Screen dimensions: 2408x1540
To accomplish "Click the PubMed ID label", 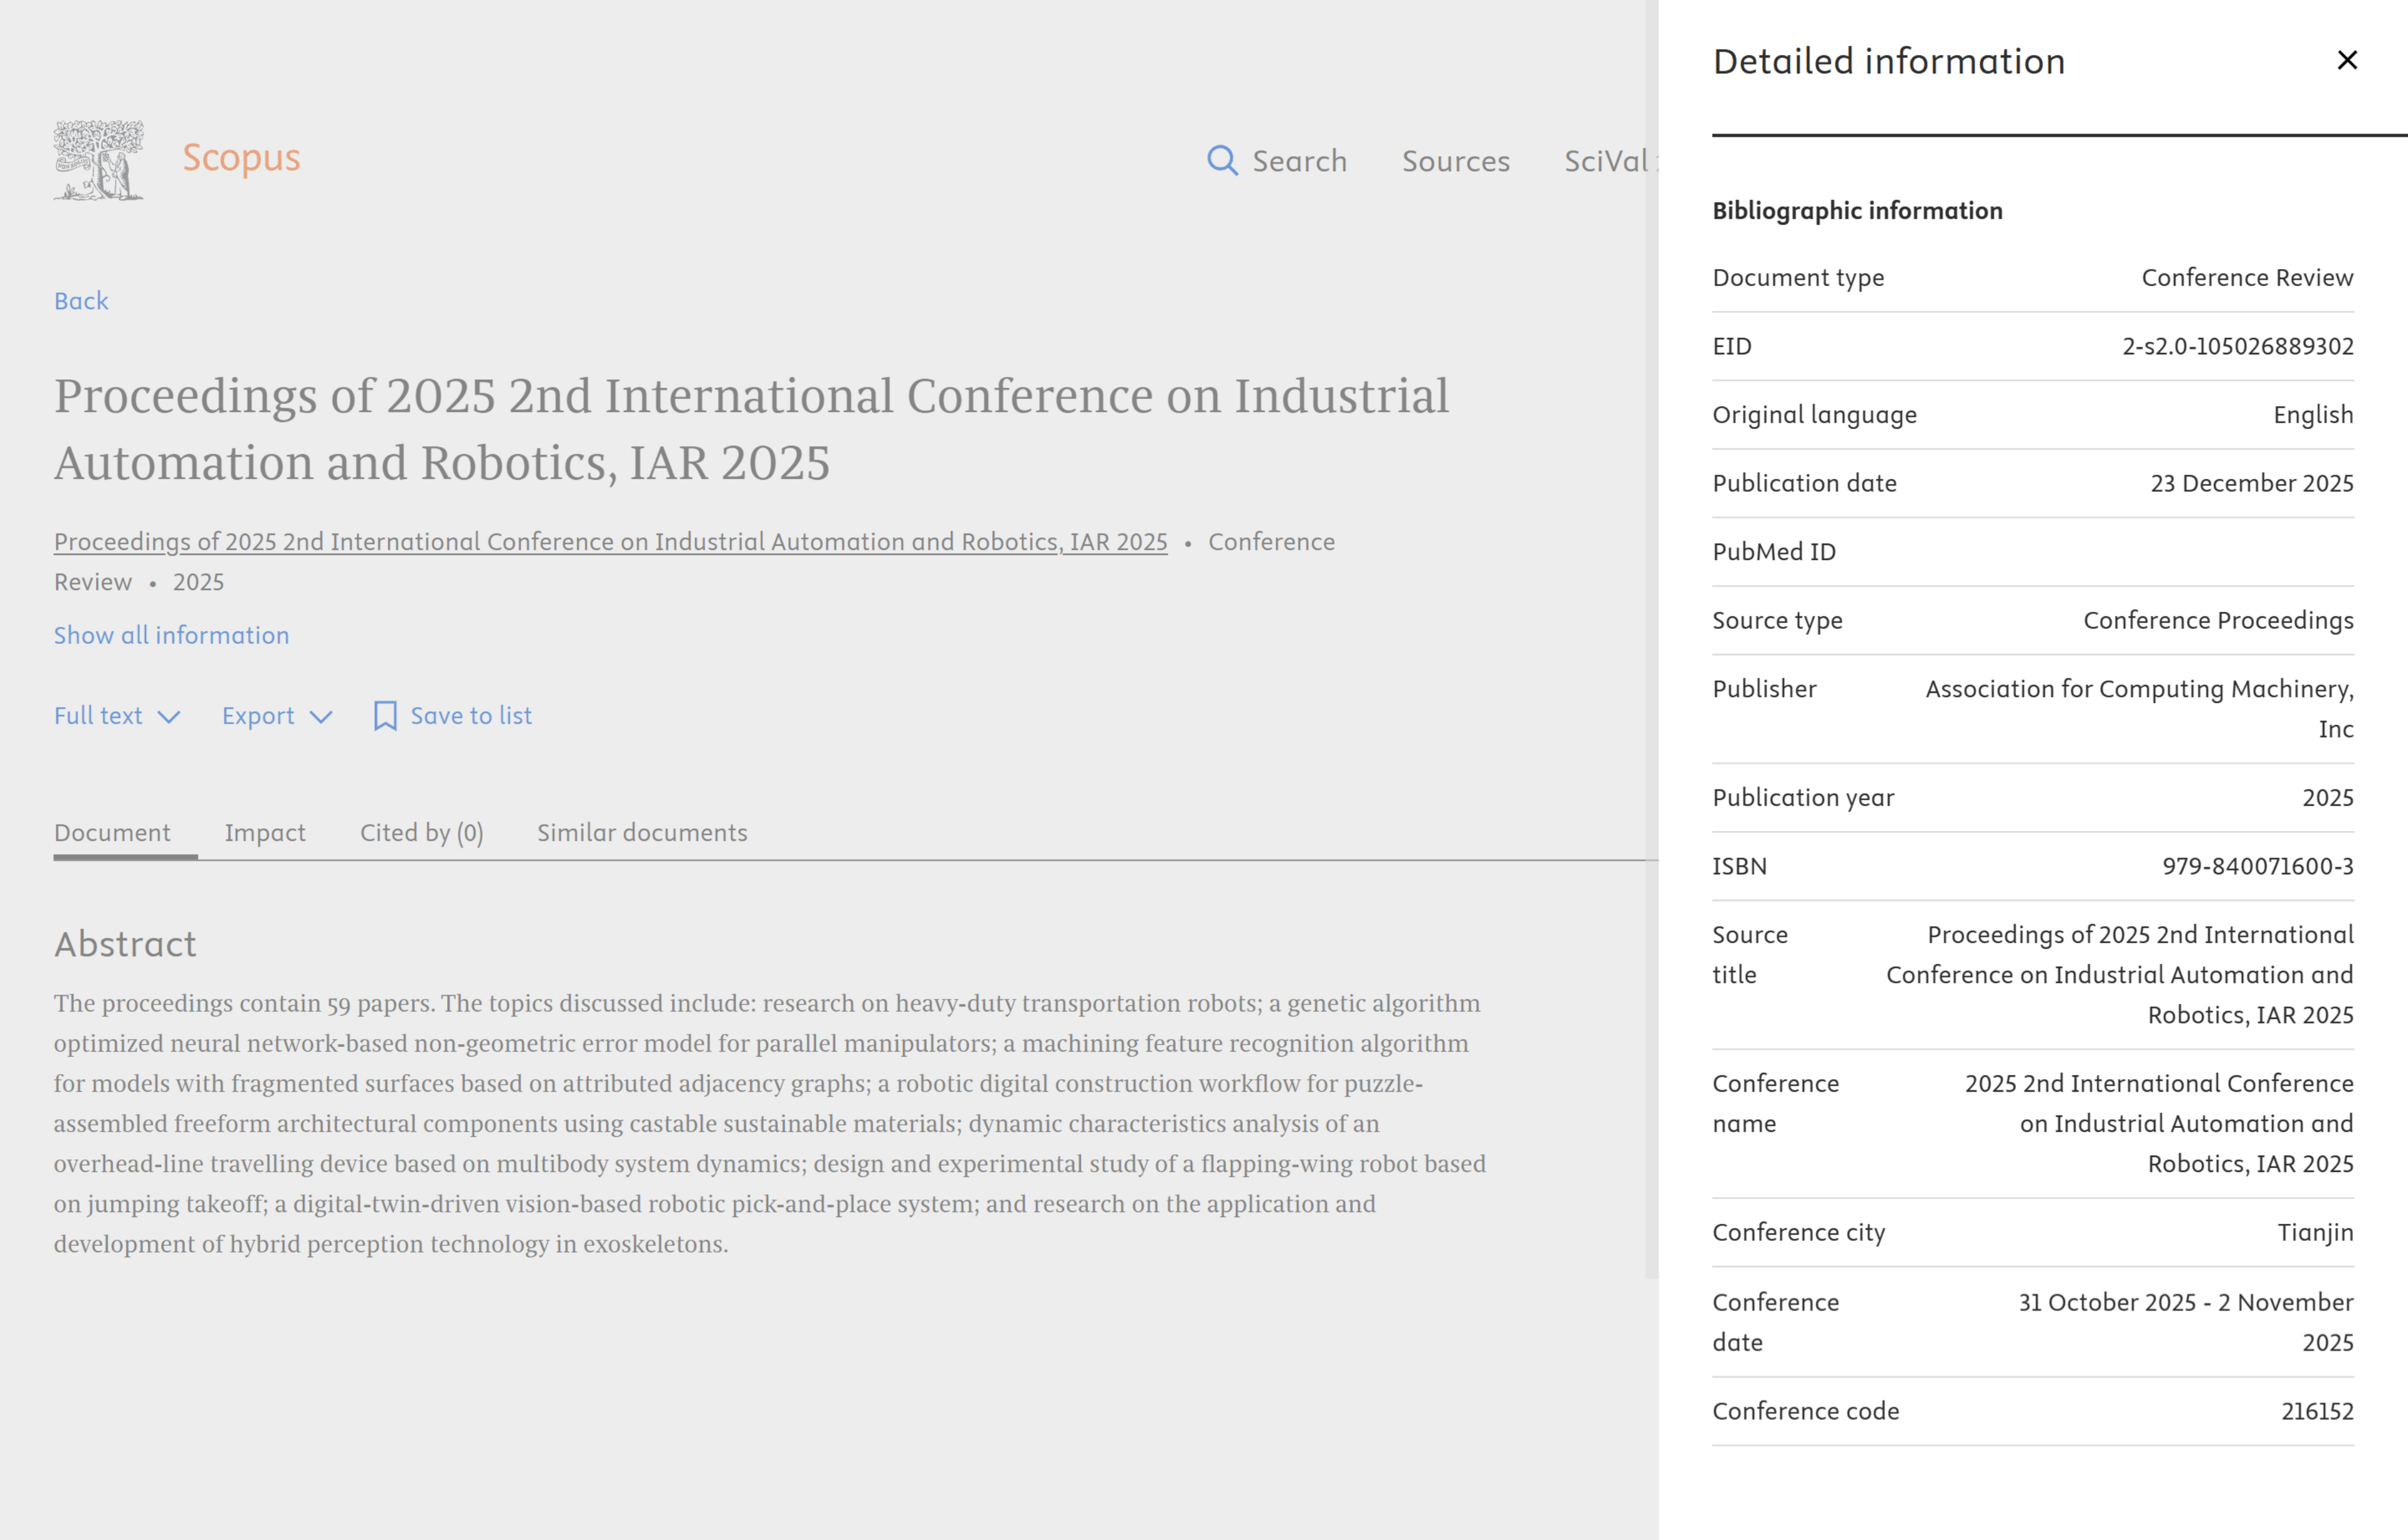I will click(1774, 552).
